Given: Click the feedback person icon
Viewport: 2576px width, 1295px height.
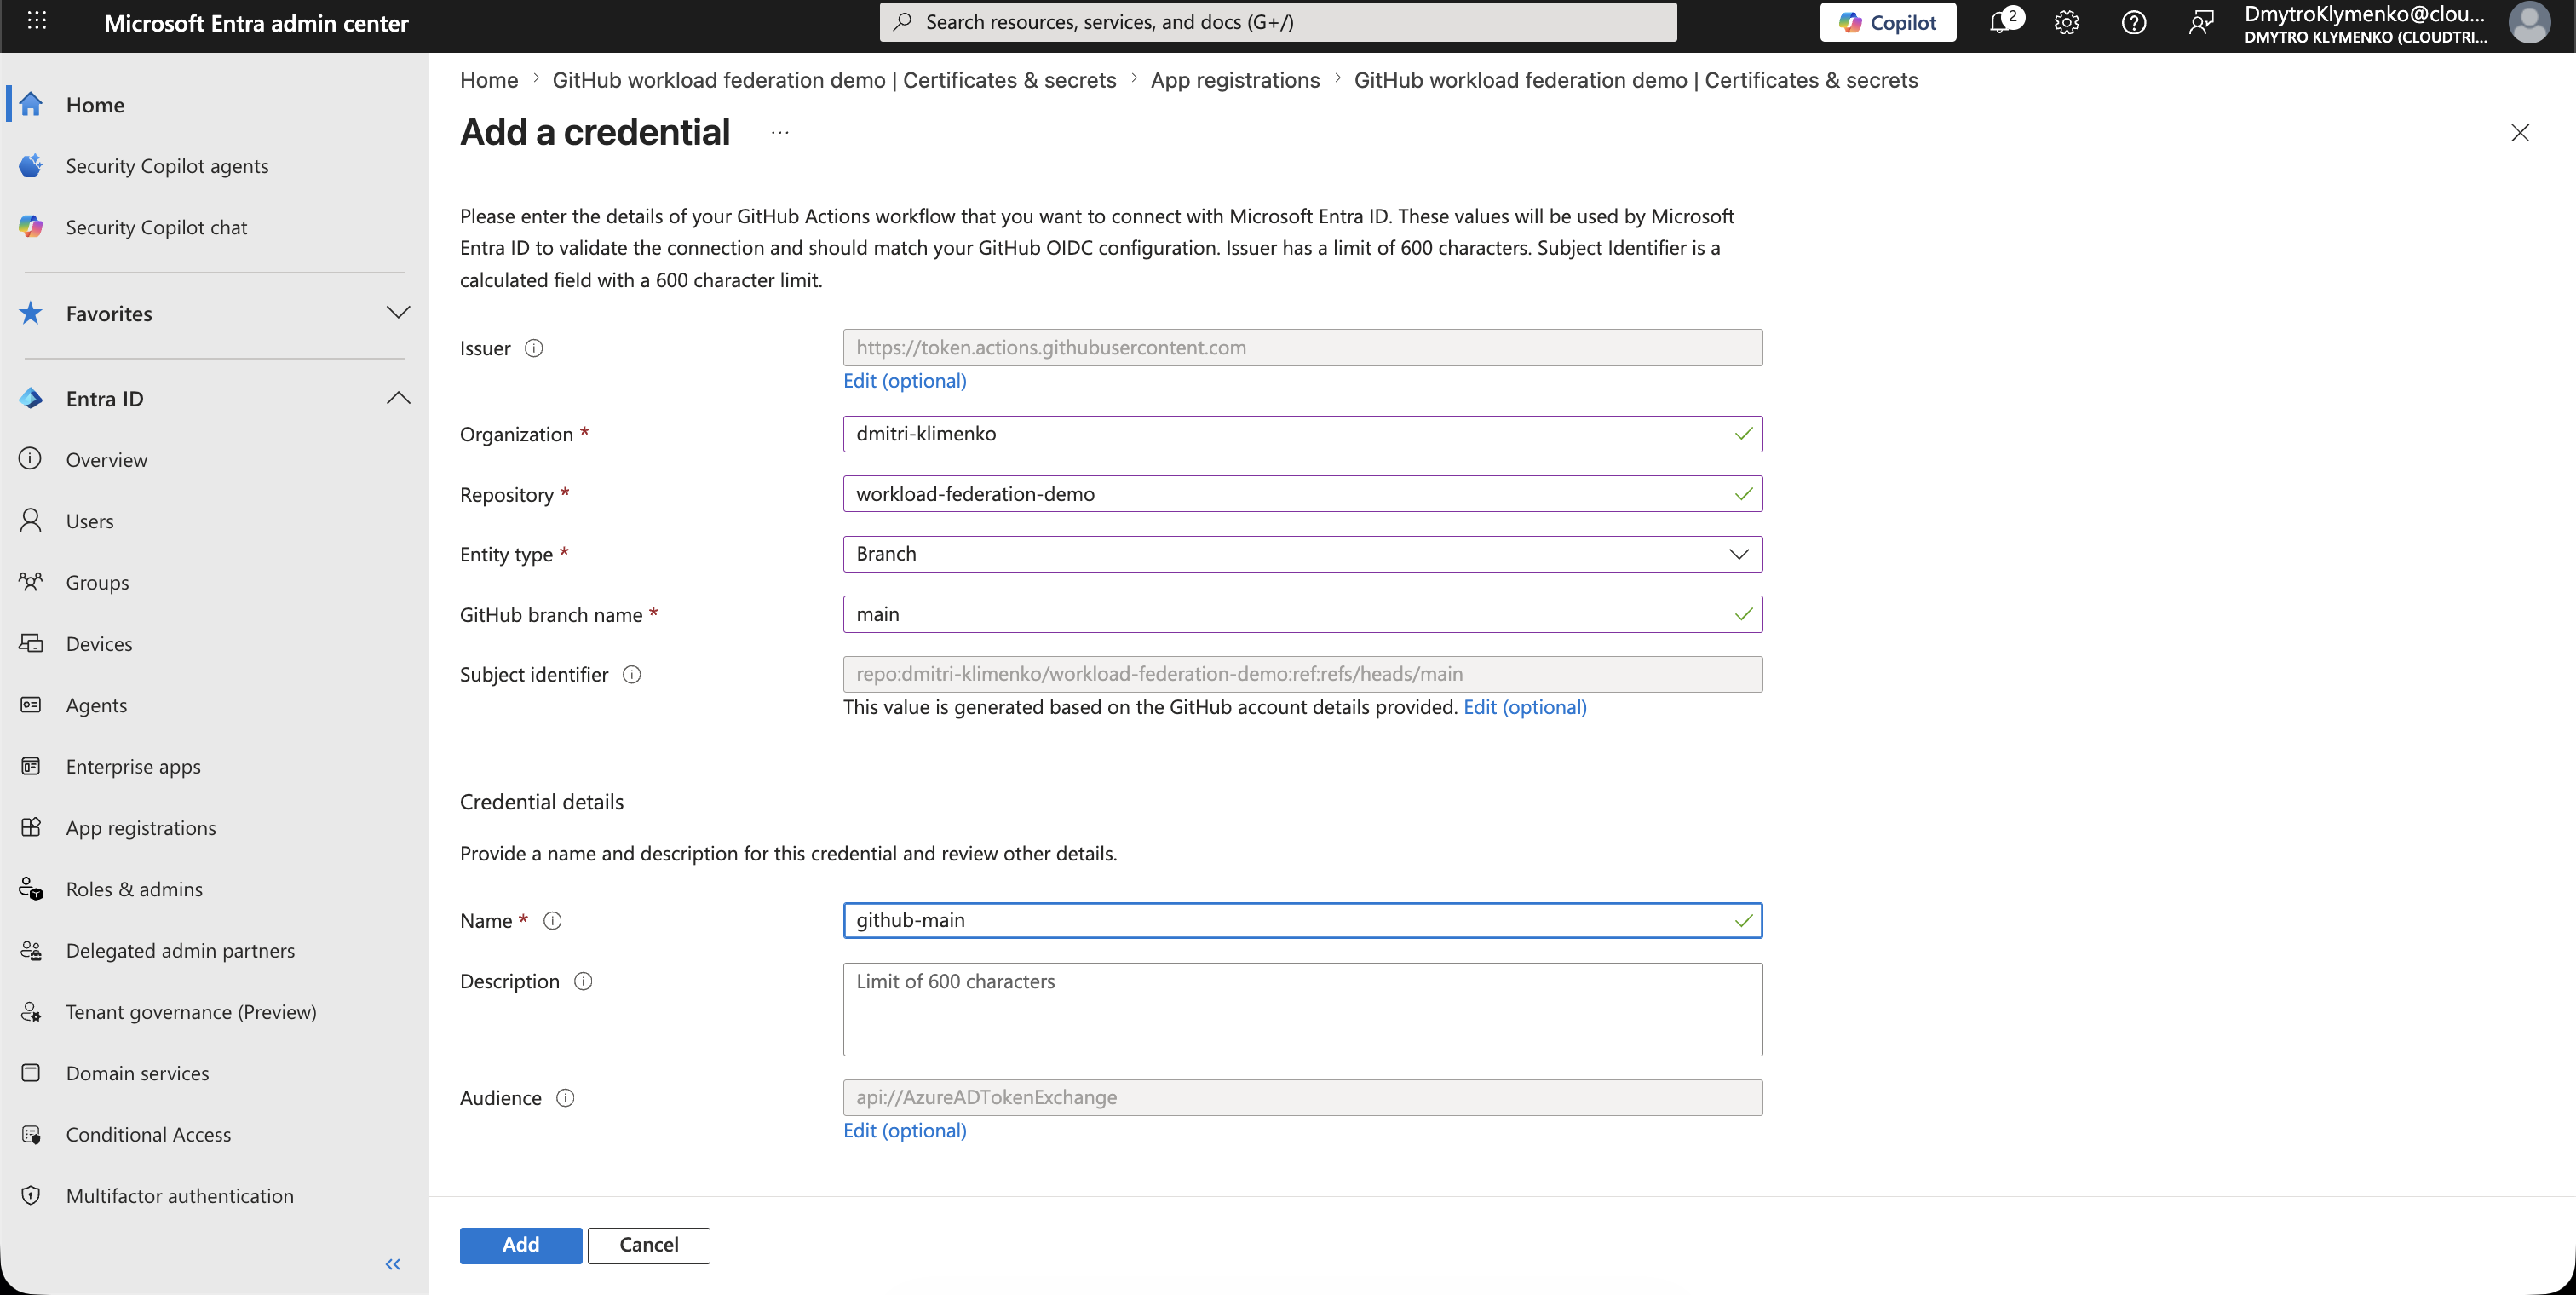Looking at the screenshot, I should [x=2200, y=22].
